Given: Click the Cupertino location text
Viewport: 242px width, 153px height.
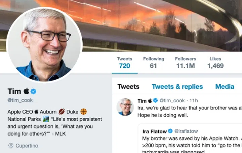Looking at the screenshot, I should pos(27,146).
